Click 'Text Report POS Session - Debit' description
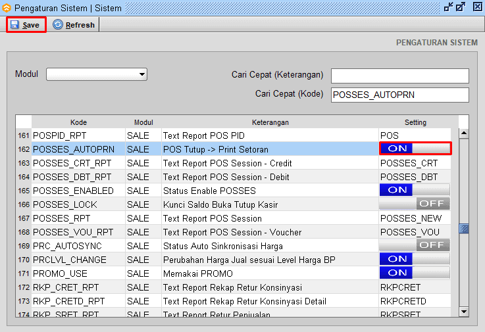The width and height of the screenshot is (485, 332). pos(226,177)
